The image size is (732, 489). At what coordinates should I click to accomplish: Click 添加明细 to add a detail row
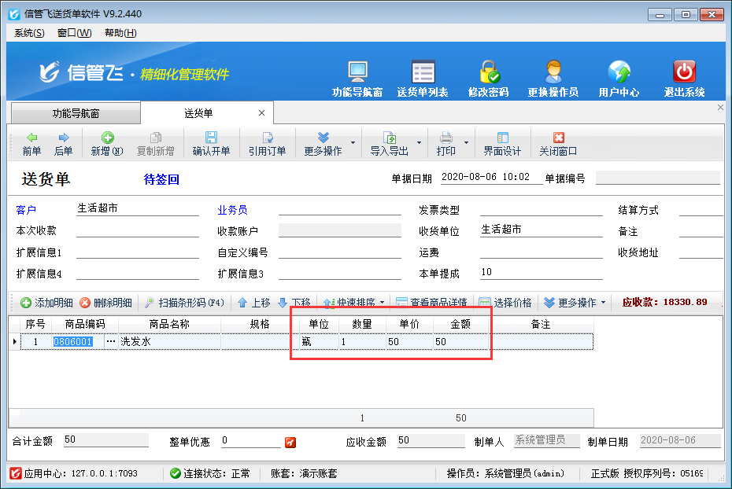coord(46,303)
